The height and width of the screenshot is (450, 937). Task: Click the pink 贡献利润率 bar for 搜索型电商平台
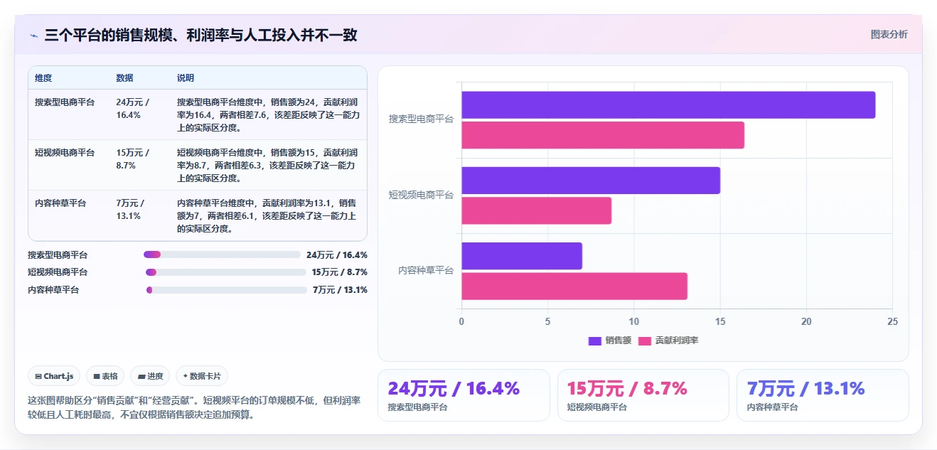603,135
